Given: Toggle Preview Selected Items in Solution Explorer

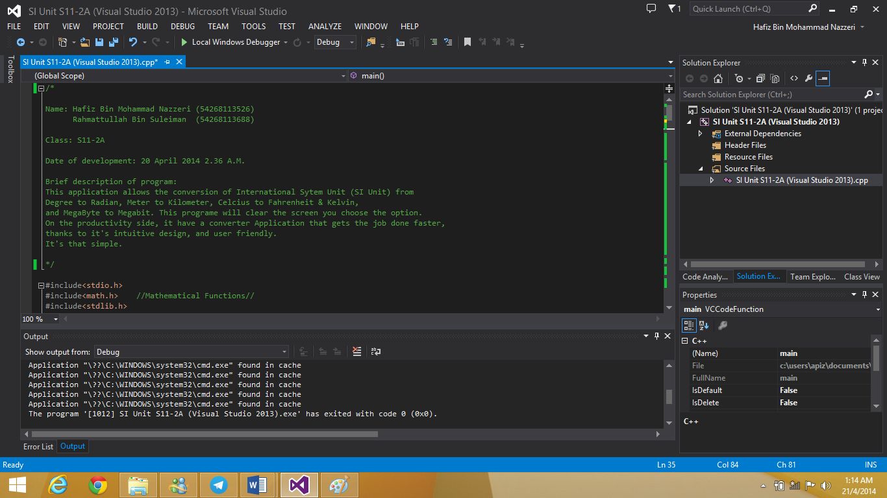Looking at the screenshot, I should pyautogui.click(x=823, y=78).
